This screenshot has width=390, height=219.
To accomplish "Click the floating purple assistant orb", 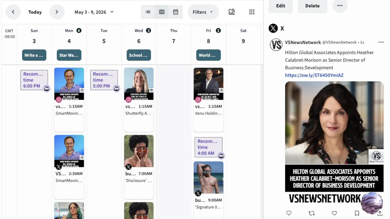I will coord(372,203).
